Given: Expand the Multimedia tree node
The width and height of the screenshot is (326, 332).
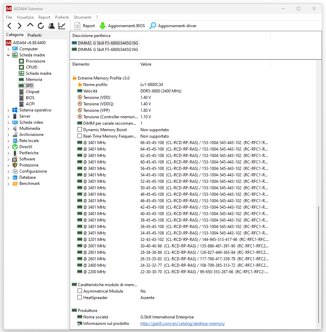Looking at the screenshot, I should [x=8, y=129].
